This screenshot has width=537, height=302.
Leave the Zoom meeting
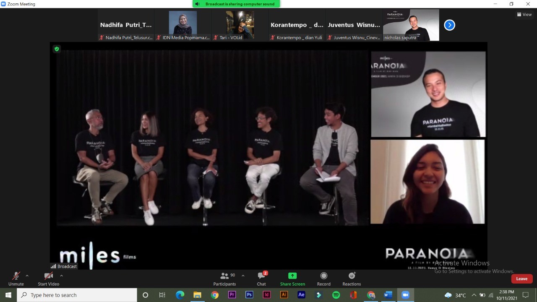(522, 279)
